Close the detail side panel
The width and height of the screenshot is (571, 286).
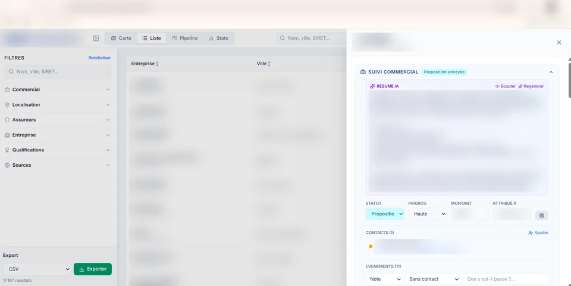(x=559, y=43)
